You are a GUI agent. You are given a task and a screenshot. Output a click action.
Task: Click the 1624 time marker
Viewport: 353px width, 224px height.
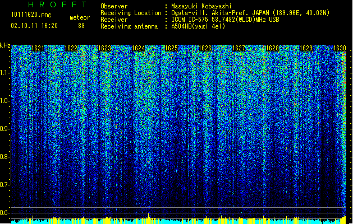click(x=138, y=48)
